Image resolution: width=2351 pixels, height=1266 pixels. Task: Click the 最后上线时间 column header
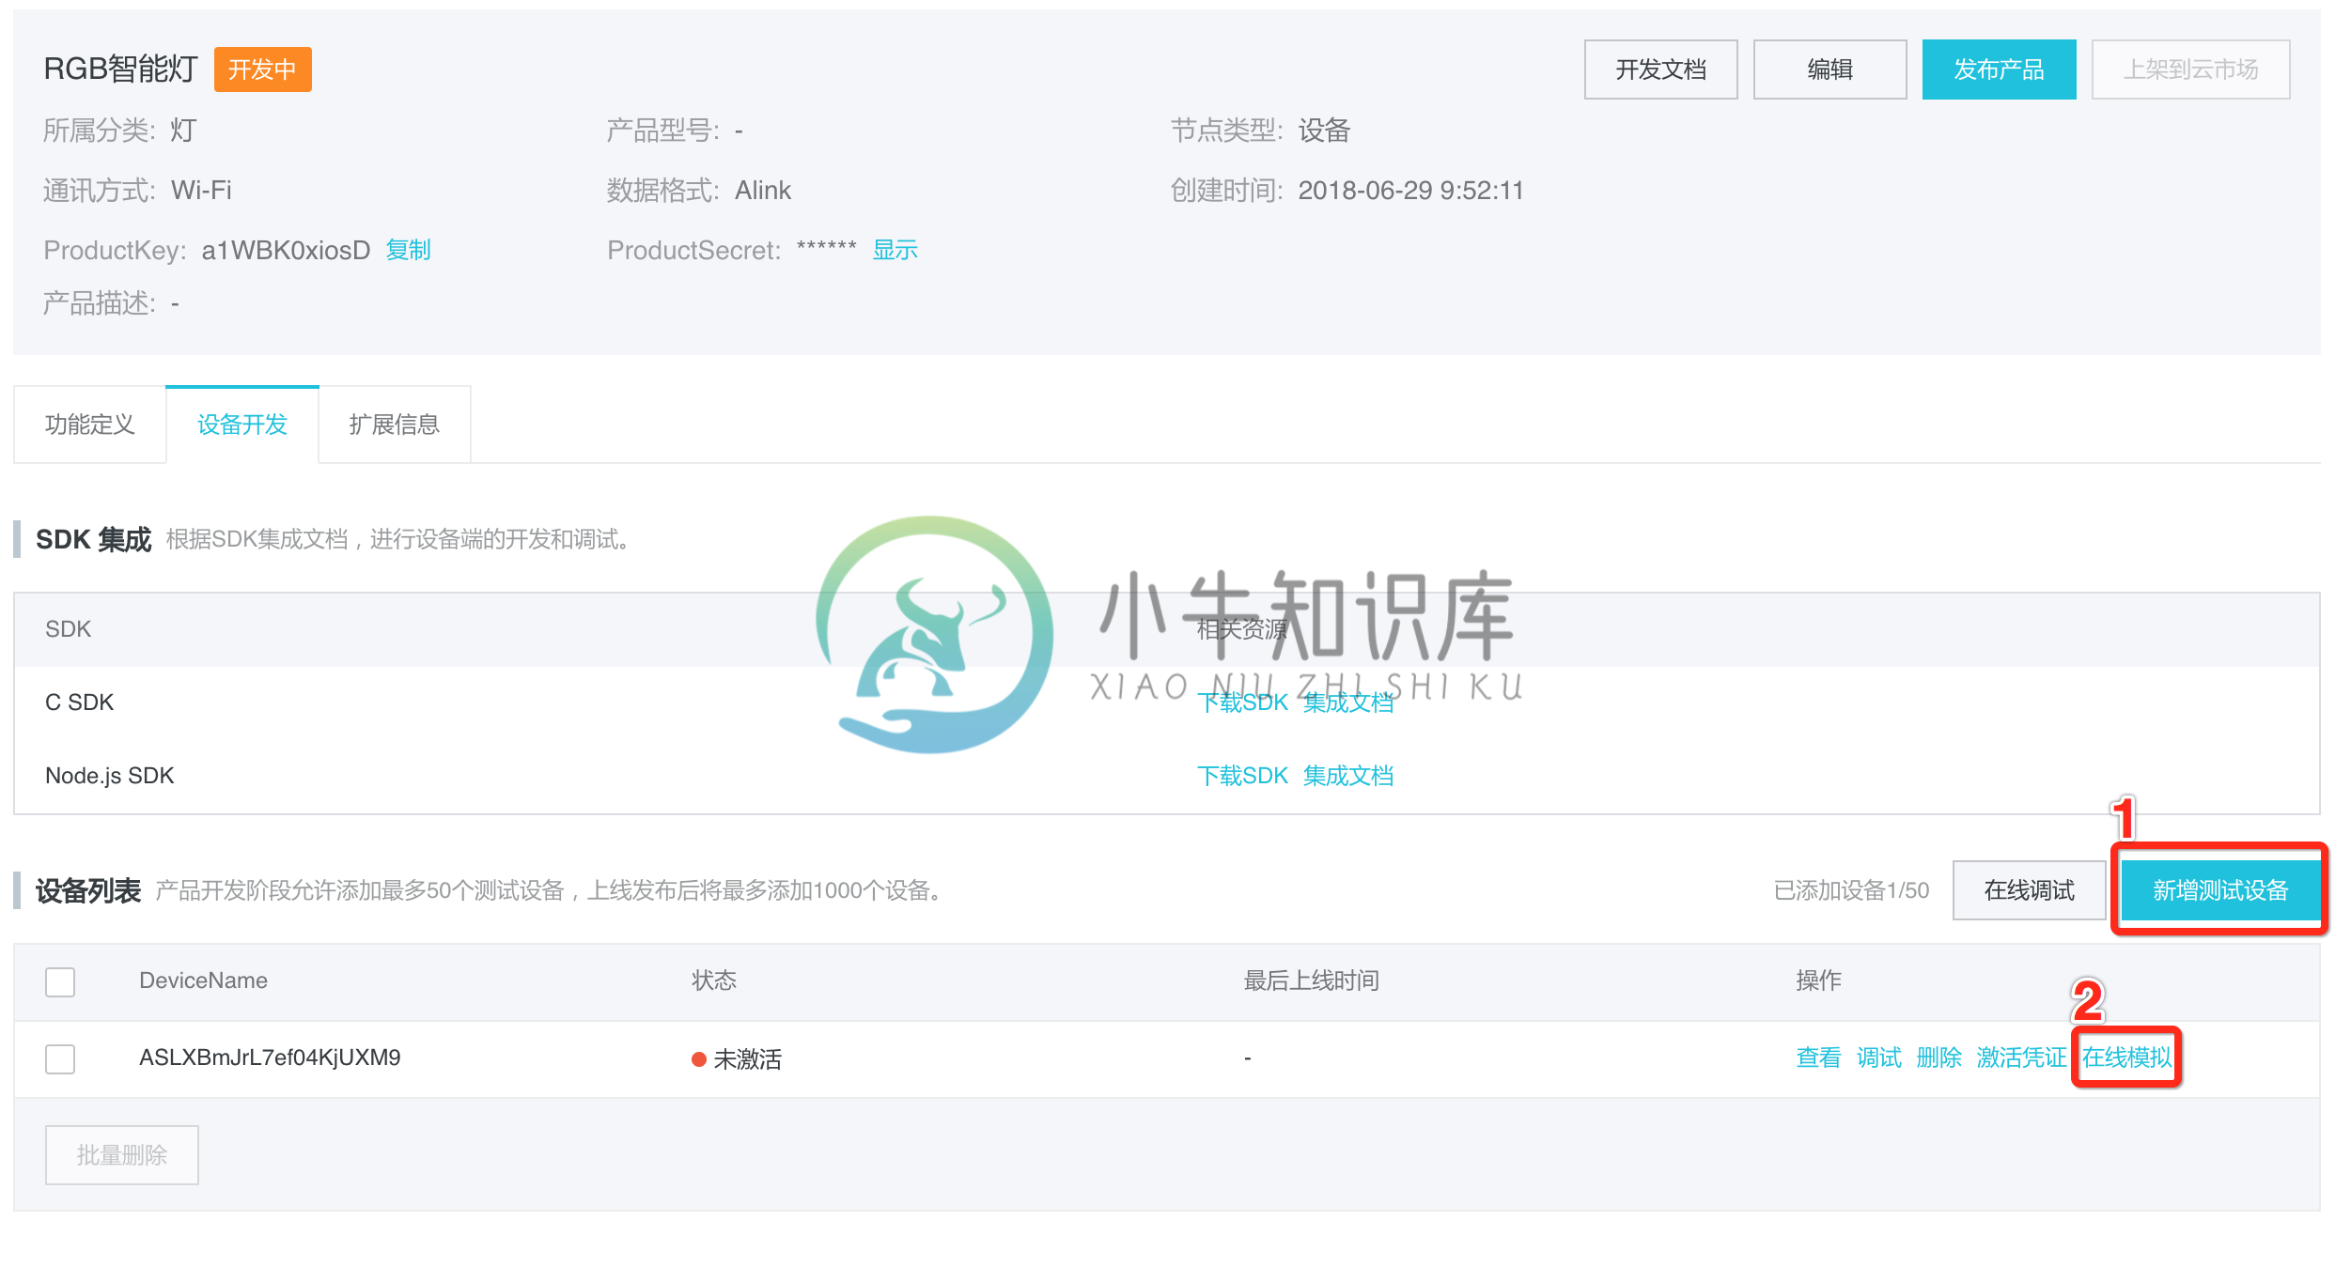1311,980
